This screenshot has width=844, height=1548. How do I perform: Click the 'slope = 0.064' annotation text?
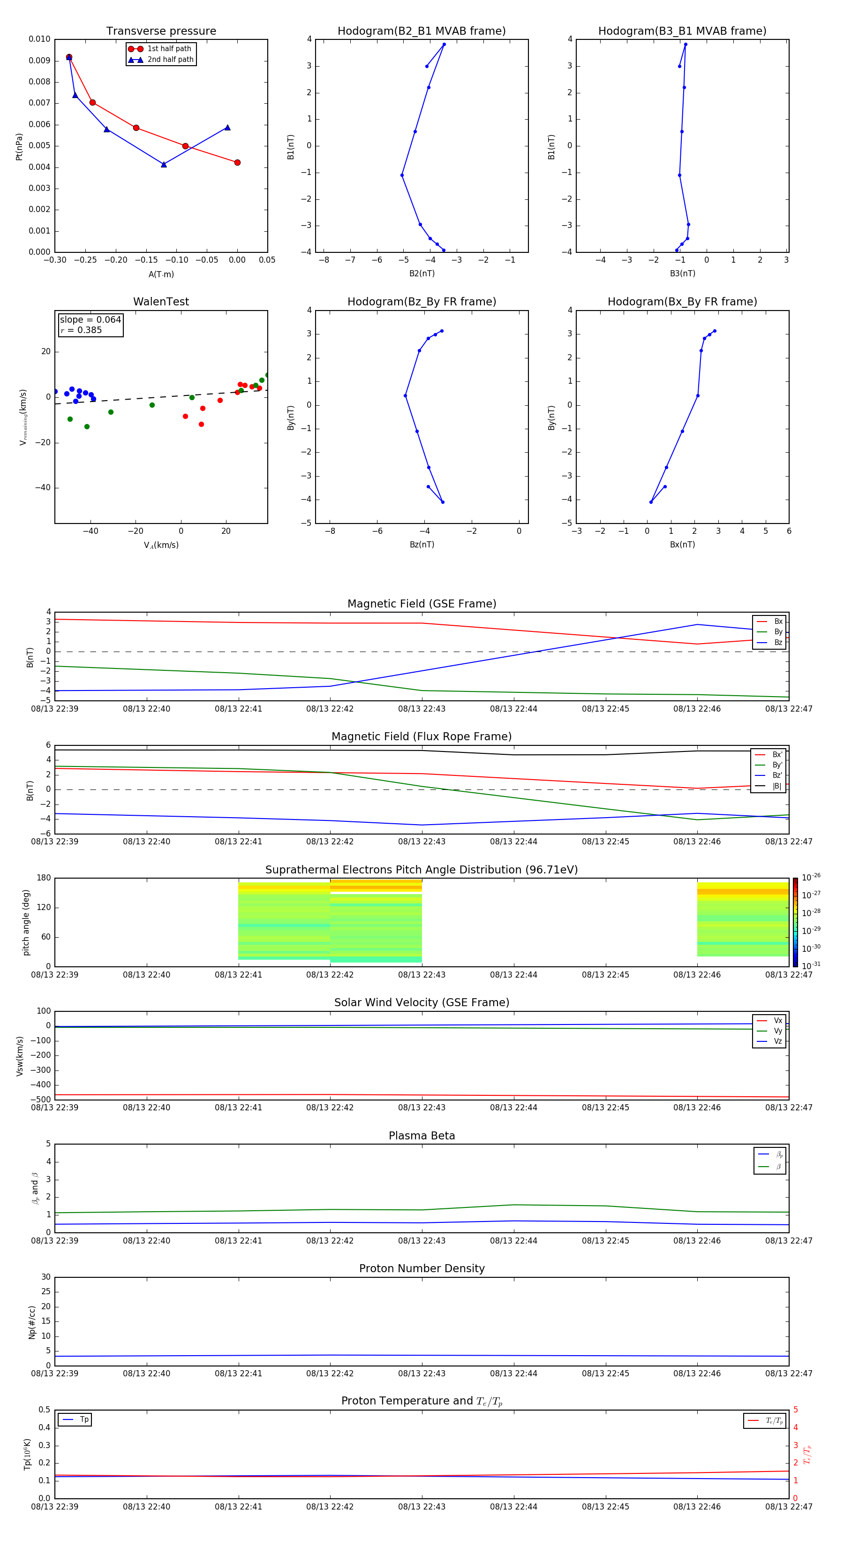[x=90, y=320]
